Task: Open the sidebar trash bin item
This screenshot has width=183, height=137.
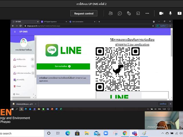Action: point(17,86)
